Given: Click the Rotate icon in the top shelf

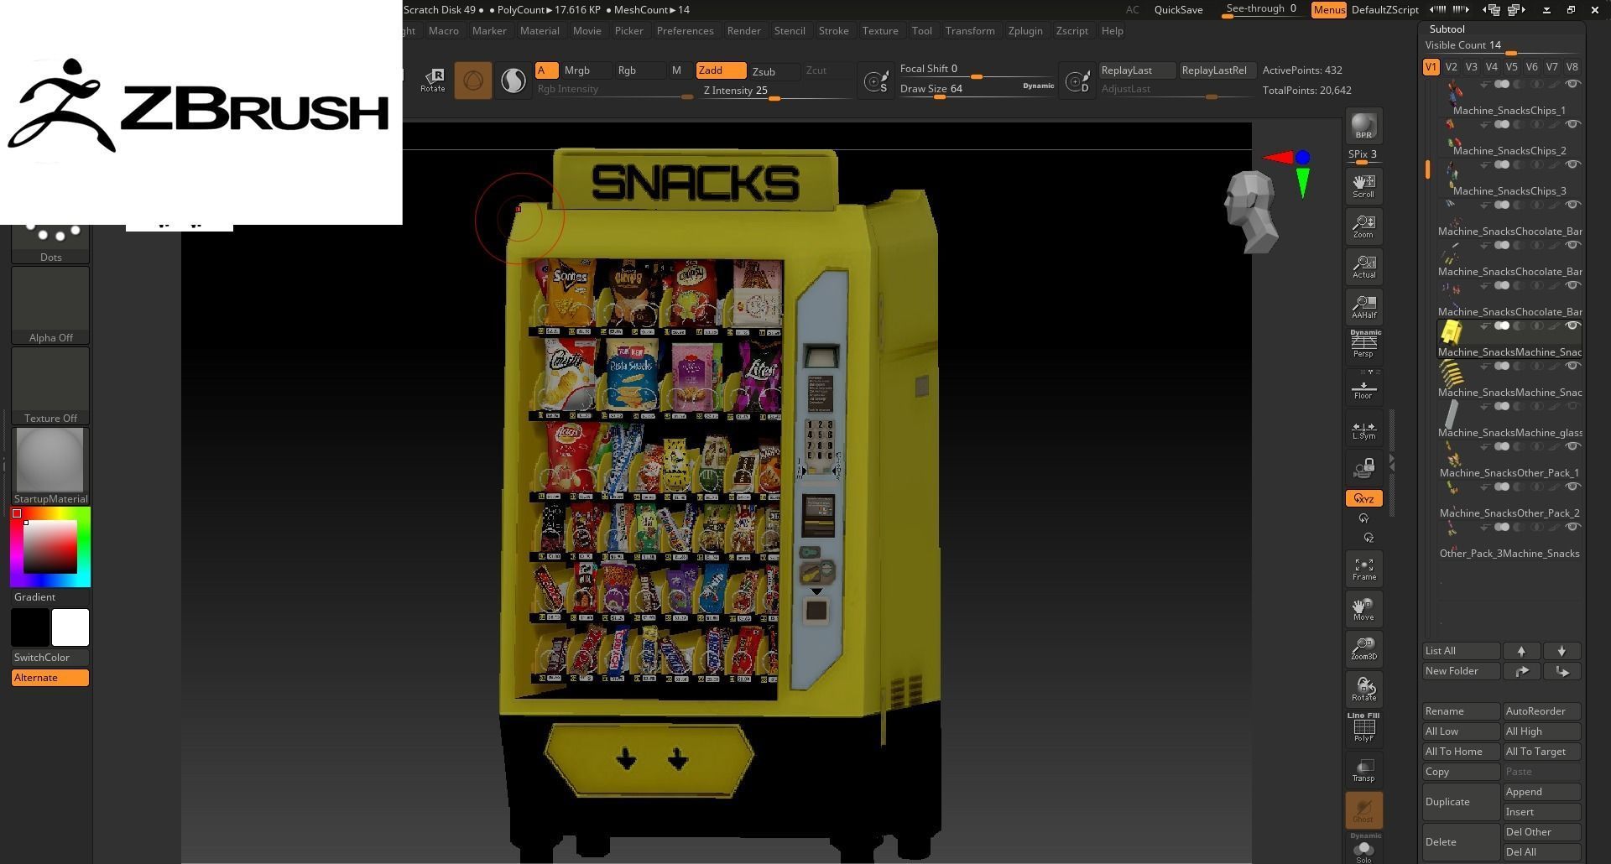Looking at the screenshot, I should point(433,80).
